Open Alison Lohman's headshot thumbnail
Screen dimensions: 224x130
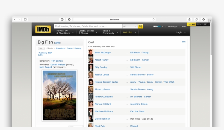(91, 89)
